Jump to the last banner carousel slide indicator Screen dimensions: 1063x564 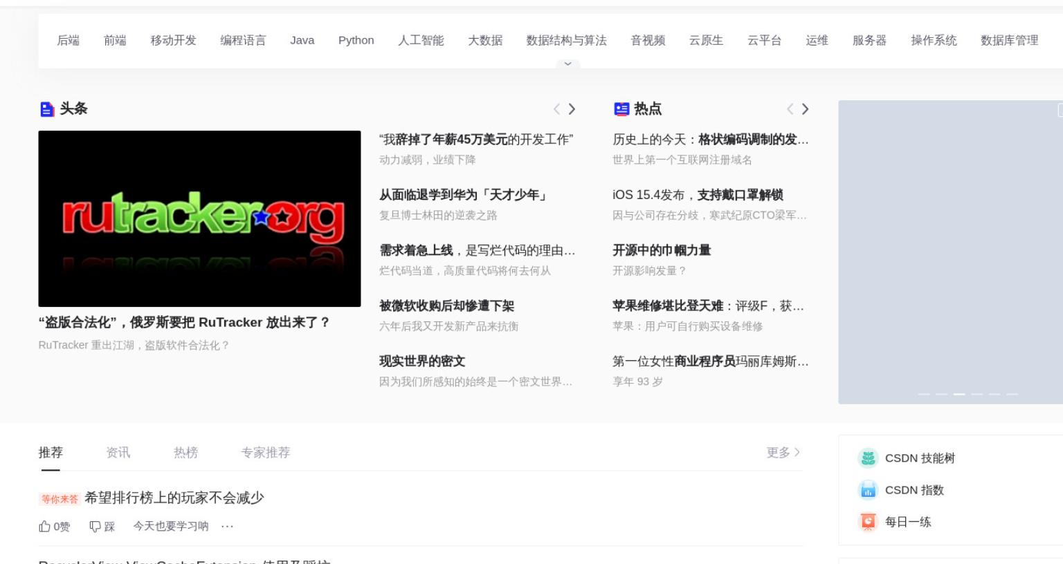pyautogui.click(x=1012, y=394)
